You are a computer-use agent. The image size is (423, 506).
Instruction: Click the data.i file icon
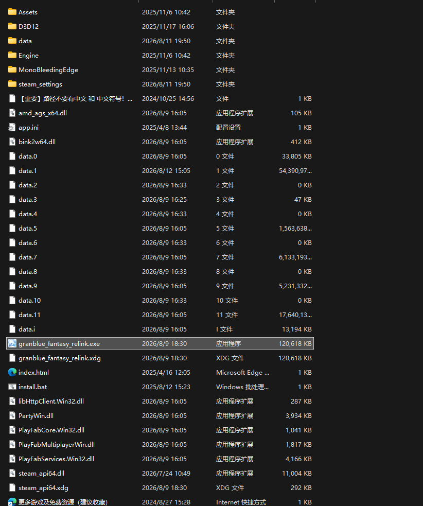[x=12, y=329]
